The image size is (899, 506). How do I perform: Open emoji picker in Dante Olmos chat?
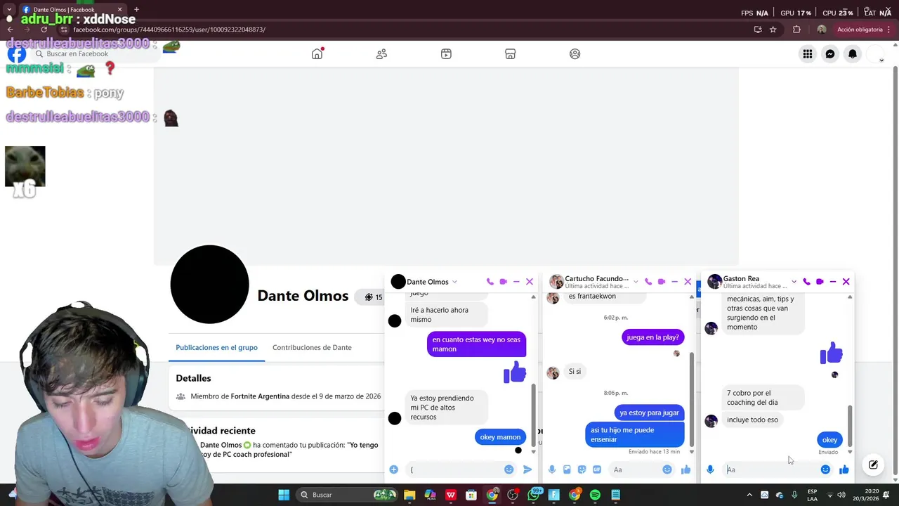click(508, 469)
